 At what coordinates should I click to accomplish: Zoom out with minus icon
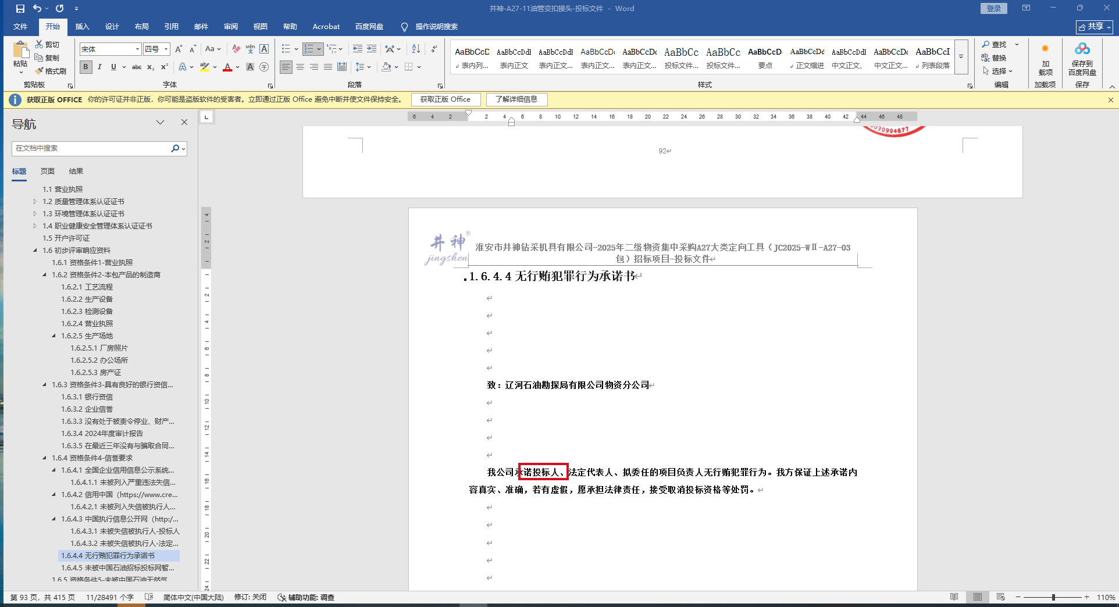1018,597
